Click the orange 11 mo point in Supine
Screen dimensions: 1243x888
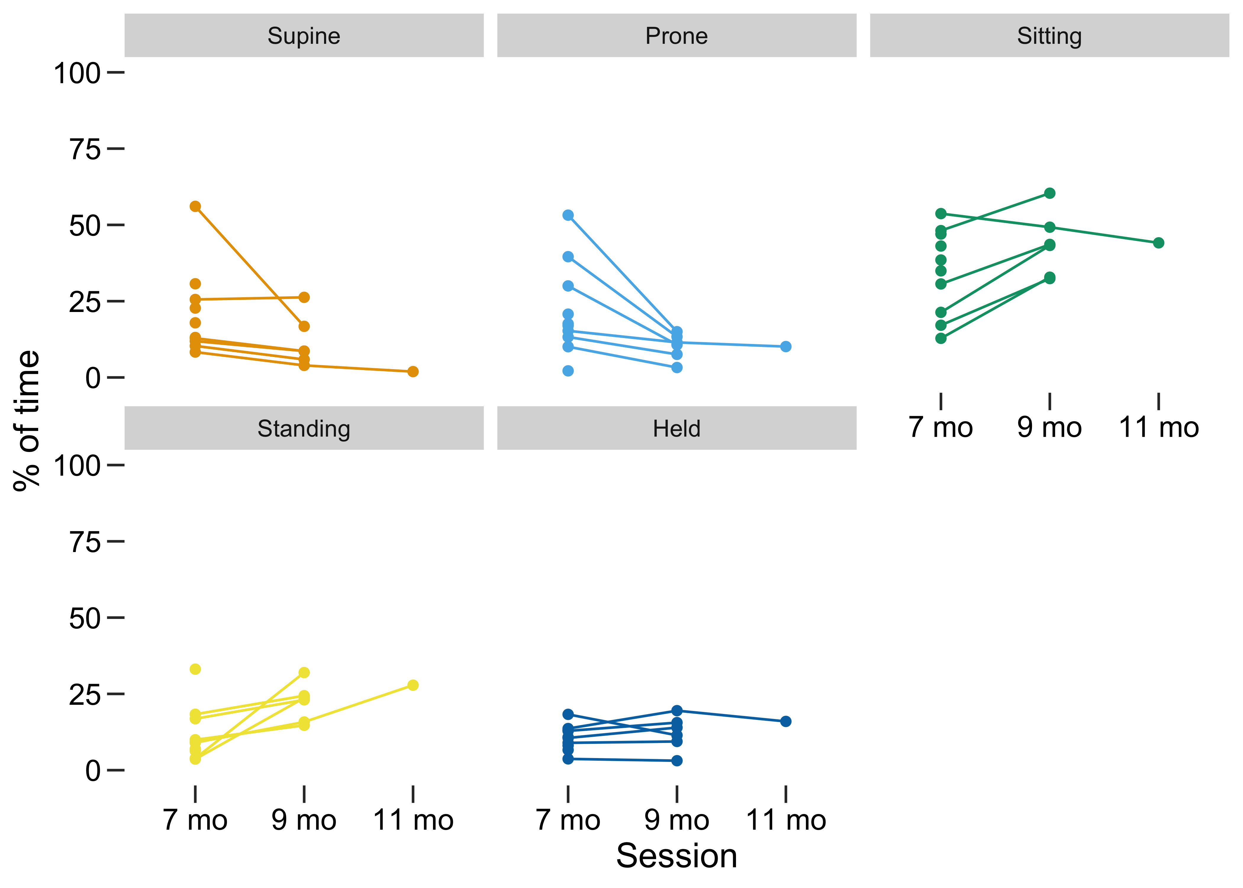(x=413, y=371)
